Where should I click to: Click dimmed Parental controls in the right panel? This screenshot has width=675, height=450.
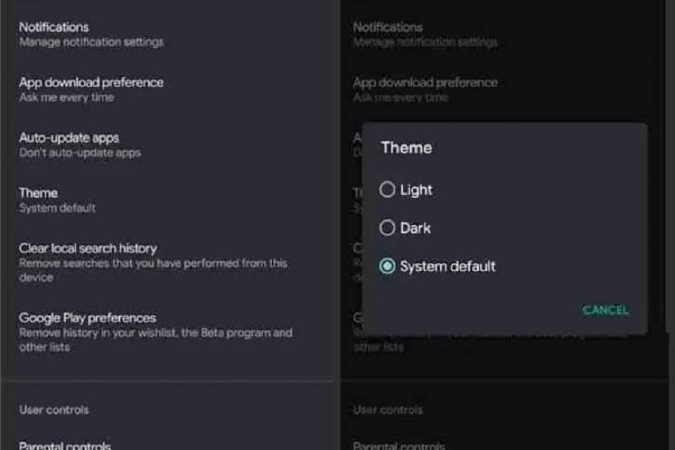tap(399, 446)
